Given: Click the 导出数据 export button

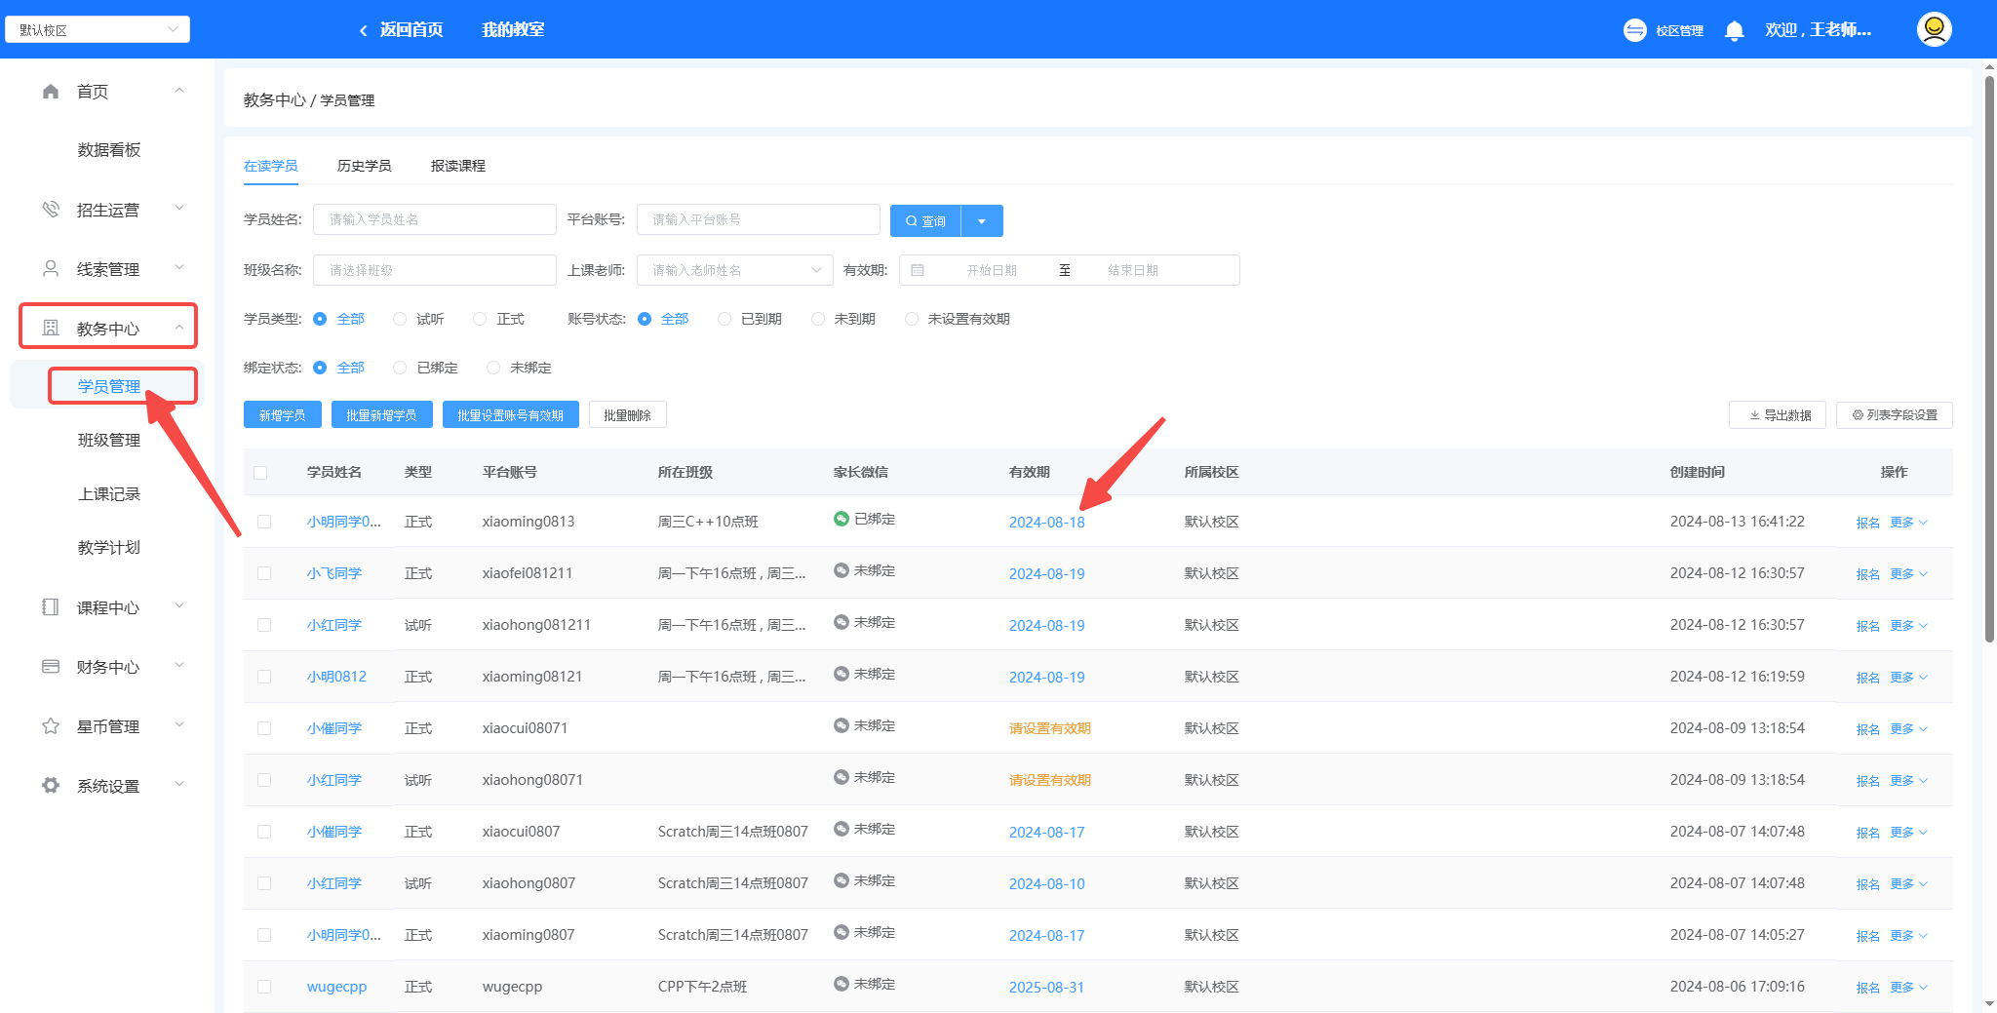Looking at the screenshot, I should pyautogui.click(x=1778, y=415).
